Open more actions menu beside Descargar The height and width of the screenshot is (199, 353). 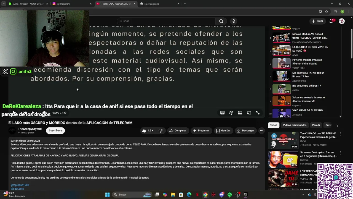point(261,130)
